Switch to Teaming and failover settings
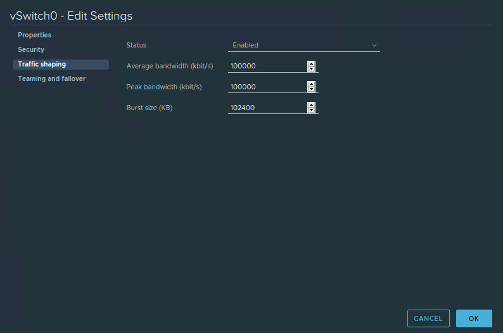 point(51,79)
